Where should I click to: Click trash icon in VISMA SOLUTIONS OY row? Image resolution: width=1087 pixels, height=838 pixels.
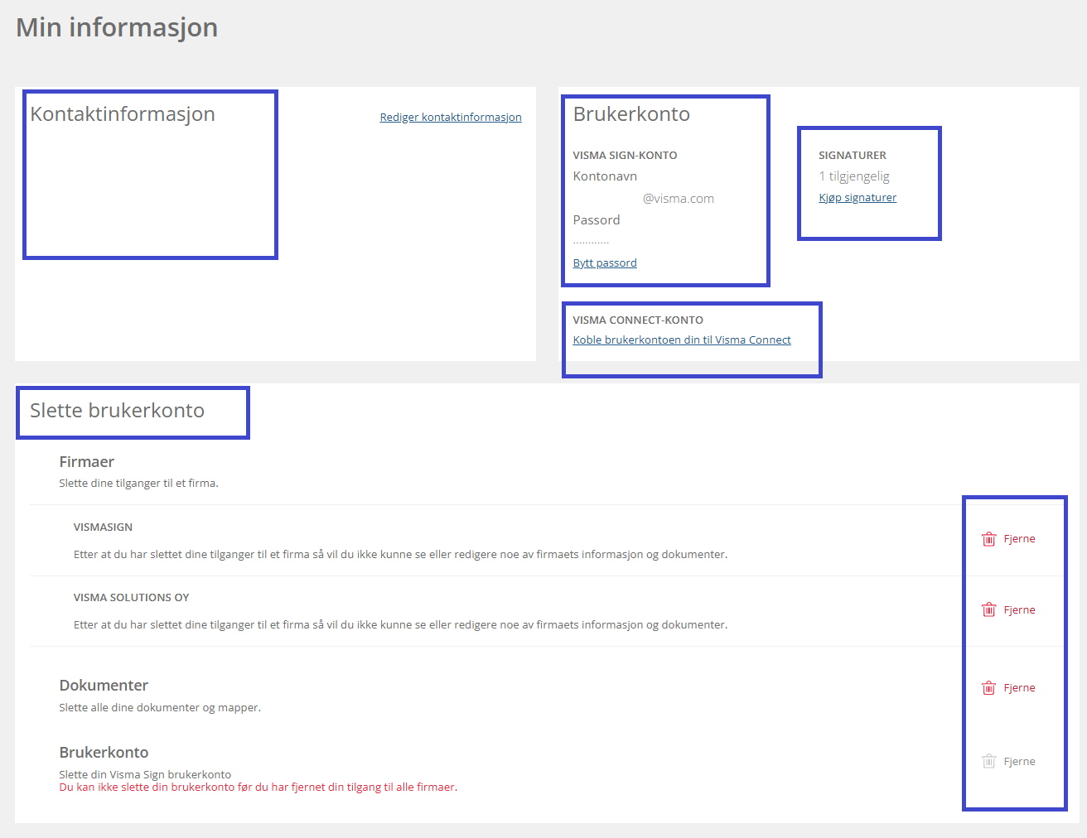(x=988, y=610)
